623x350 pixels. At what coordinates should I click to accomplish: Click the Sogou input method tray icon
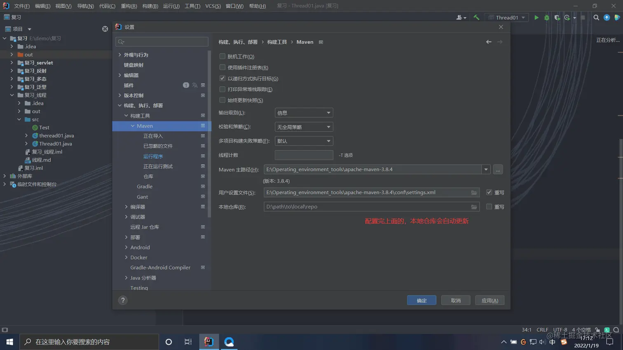point(564,342)
